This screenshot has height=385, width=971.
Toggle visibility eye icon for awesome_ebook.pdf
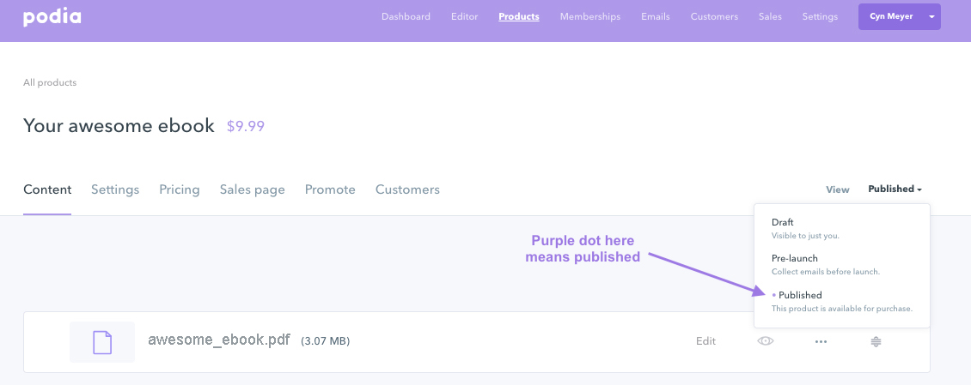coord(766,340)
